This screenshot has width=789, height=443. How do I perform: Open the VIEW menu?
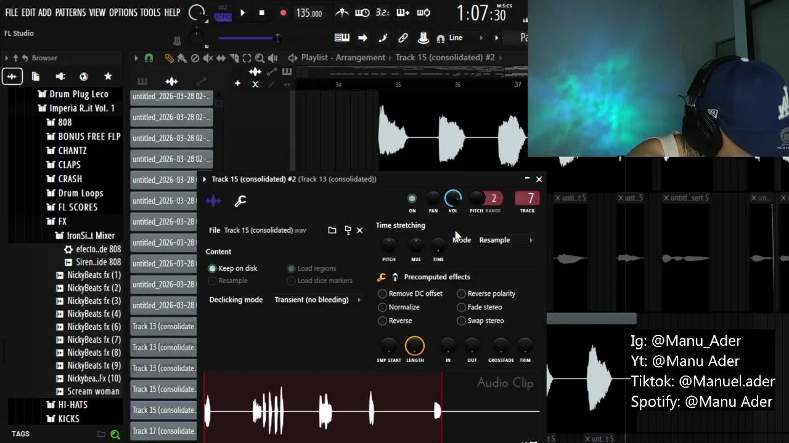pos(97,12)
